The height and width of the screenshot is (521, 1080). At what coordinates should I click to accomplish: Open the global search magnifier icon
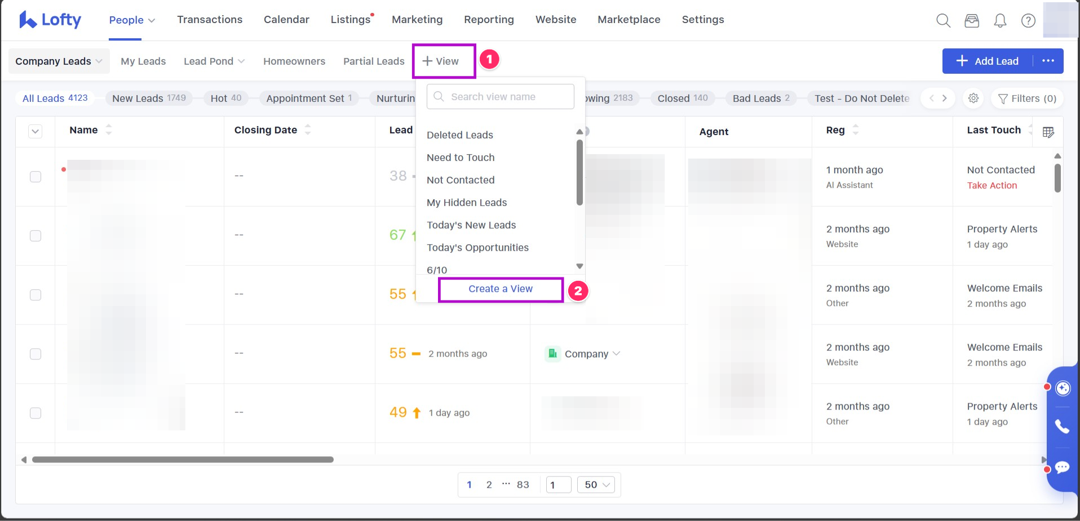pyautogui.click(x=943, y=21)
